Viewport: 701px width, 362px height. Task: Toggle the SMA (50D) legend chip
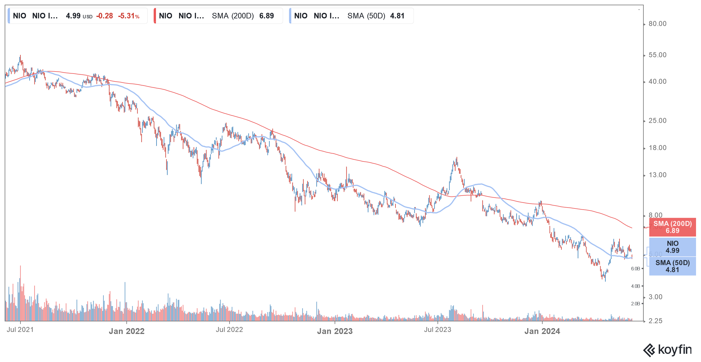(x=351, y=16)
